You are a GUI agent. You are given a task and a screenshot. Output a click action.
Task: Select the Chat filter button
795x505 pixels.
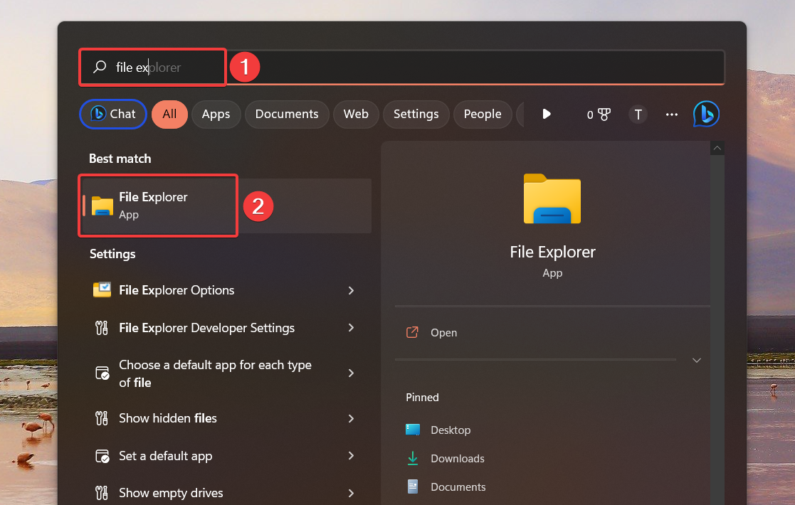coord(112,114)
